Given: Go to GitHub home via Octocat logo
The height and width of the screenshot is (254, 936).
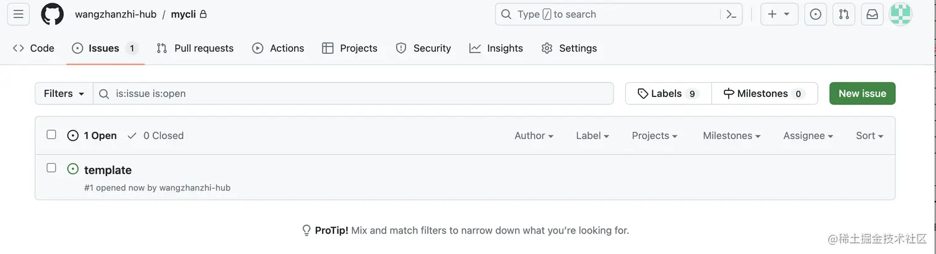Looking at the screenshot, I should [x=53, y=14].
